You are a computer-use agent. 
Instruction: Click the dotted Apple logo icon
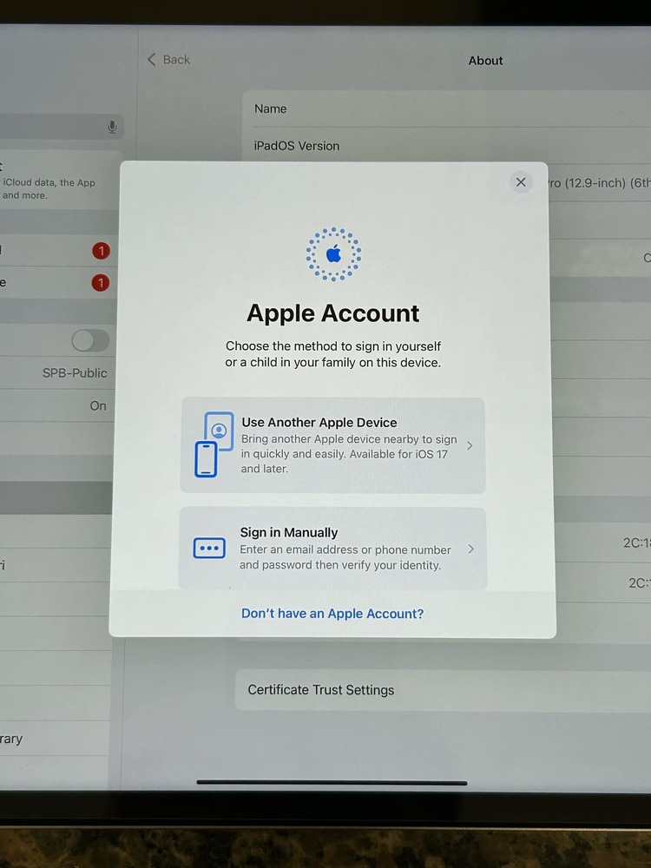[x=333, y=254]
